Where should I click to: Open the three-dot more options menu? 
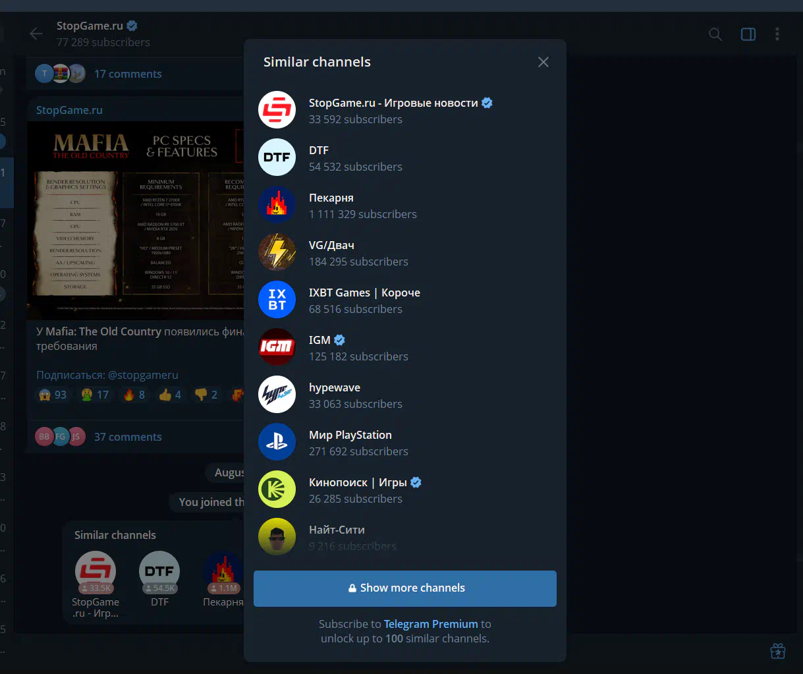[x=777, y=34]
